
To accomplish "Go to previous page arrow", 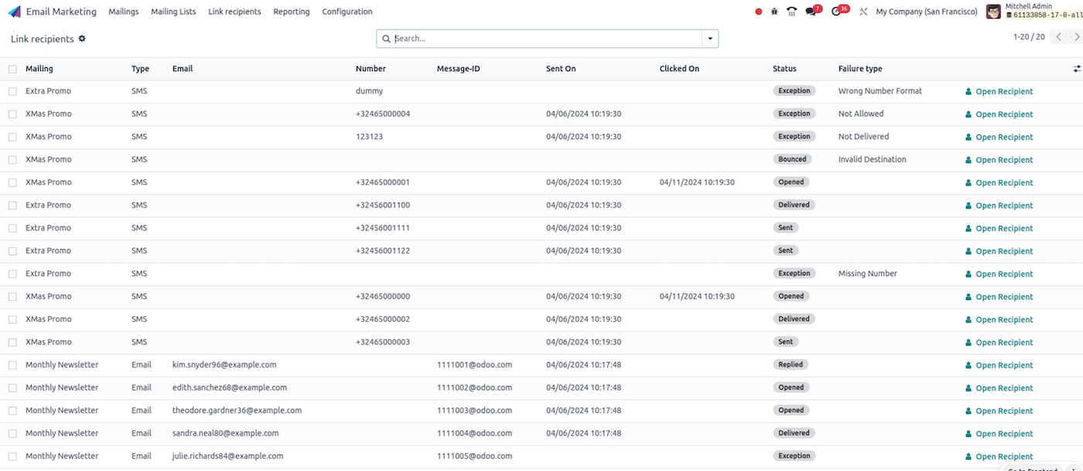I will [1059, 37].
